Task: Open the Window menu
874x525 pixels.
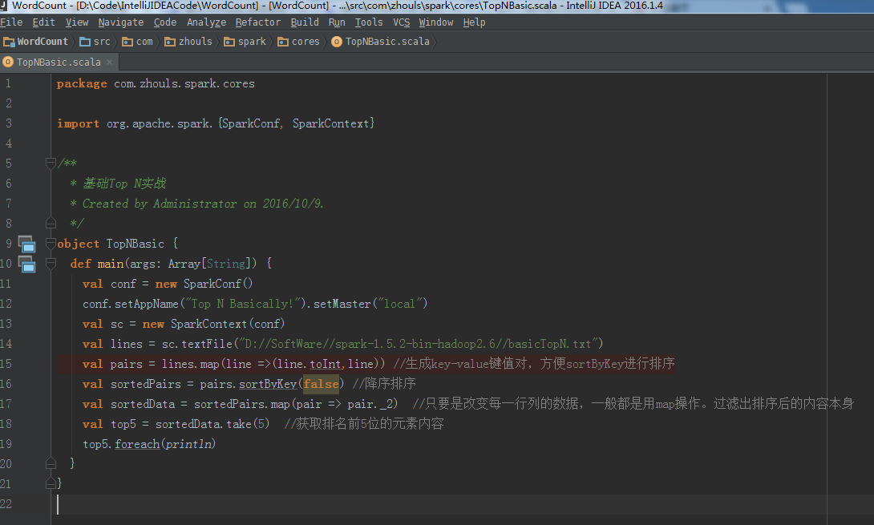Action: coord(436,22)
